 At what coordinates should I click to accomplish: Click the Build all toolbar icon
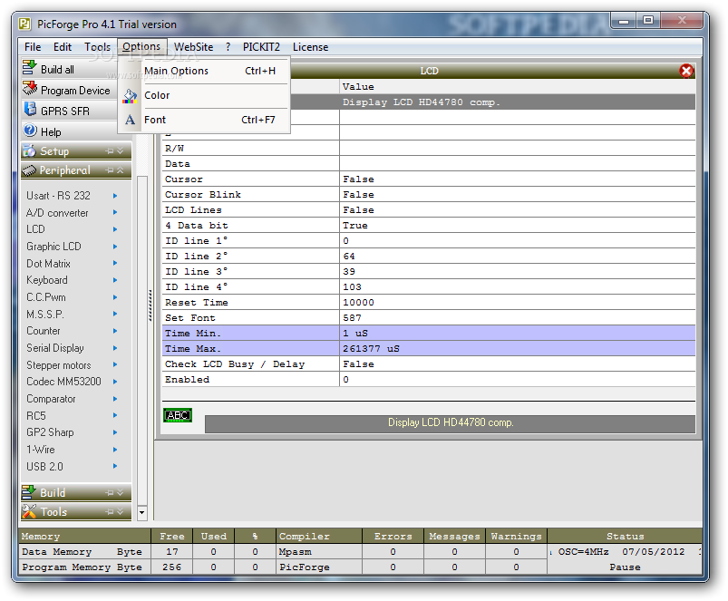tap(29, 68)
